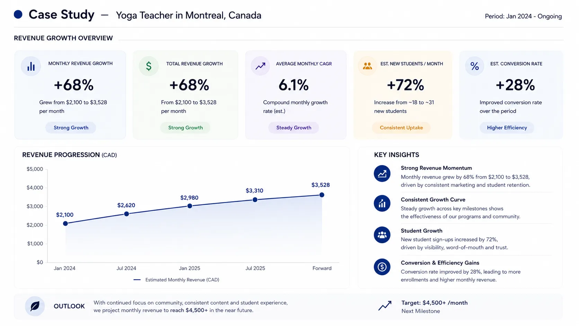
Task: Click the Higher Efficiency badge
Action: [507, 127]
